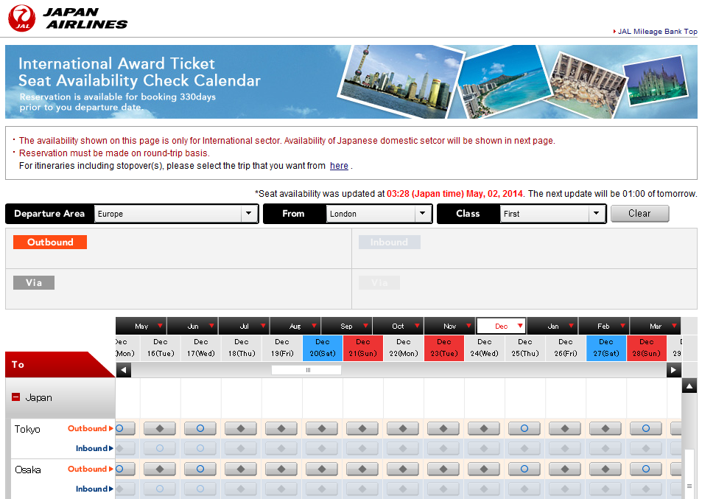702x499 pixels.
Task: Select Tokyo outbound Dec 26 diamond
Action: [565, 429]
